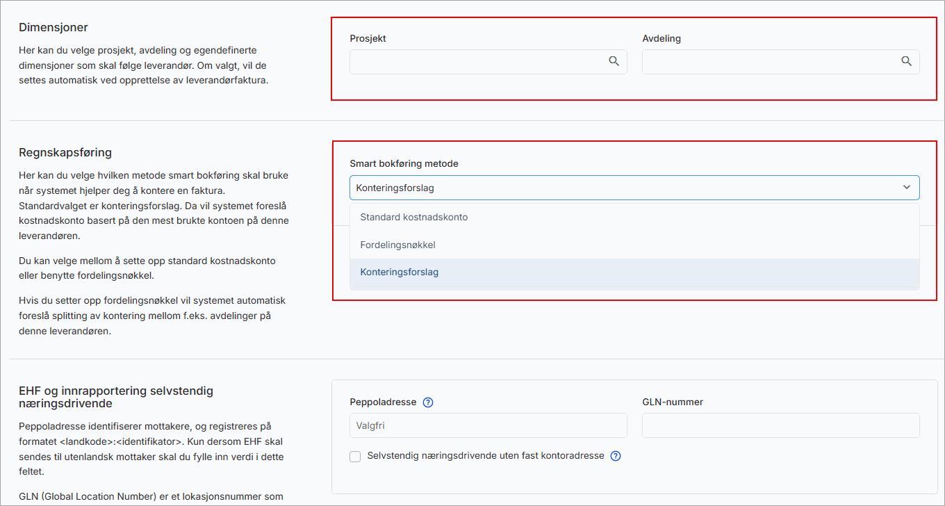Viewport: 945px width, 506px height.
Task: Click the Smart bokføring metode combo box
Action: (625, 188)
